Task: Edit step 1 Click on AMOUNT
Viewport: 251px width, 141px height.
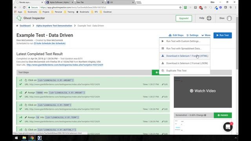Action: point(165,84)
